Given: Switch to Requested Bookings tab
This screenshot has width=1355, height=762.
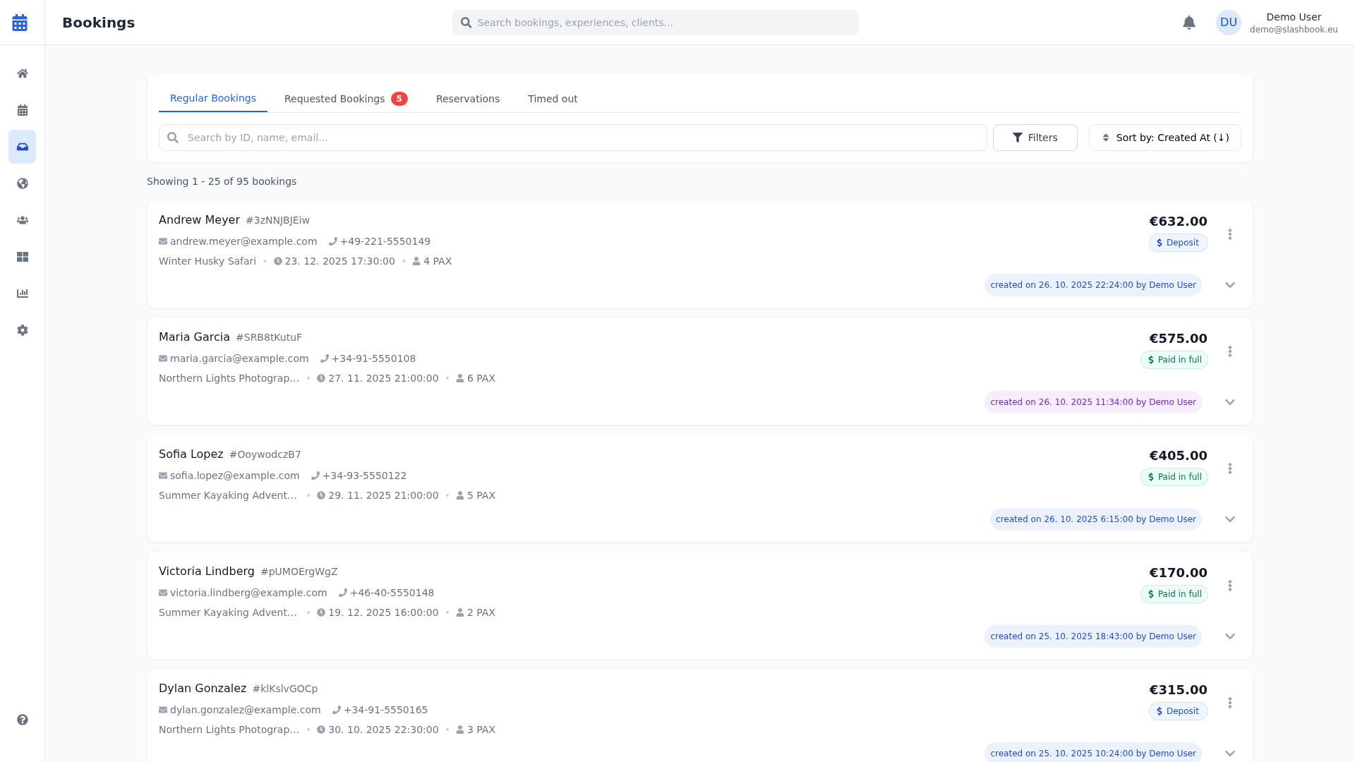Looking at the screenshot, I should pyautogui.click(x=345, y=99).
